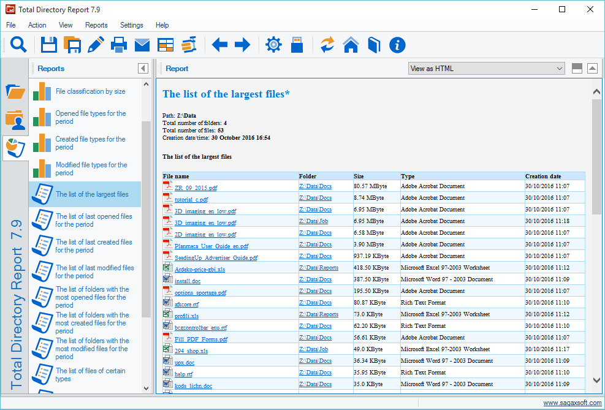This screenshot has height=410, width=605.
Task: Collapse the Reports panel arrow button
Action: click(143, 68)
